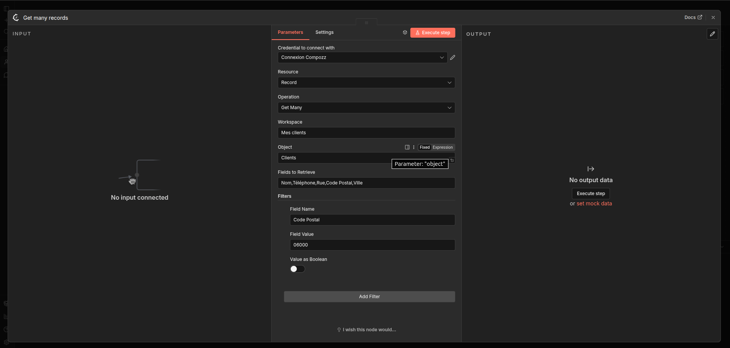Viewport: 730px width, 348px height.
Task: Switch to the Settings tab
Action: [324, 32]
